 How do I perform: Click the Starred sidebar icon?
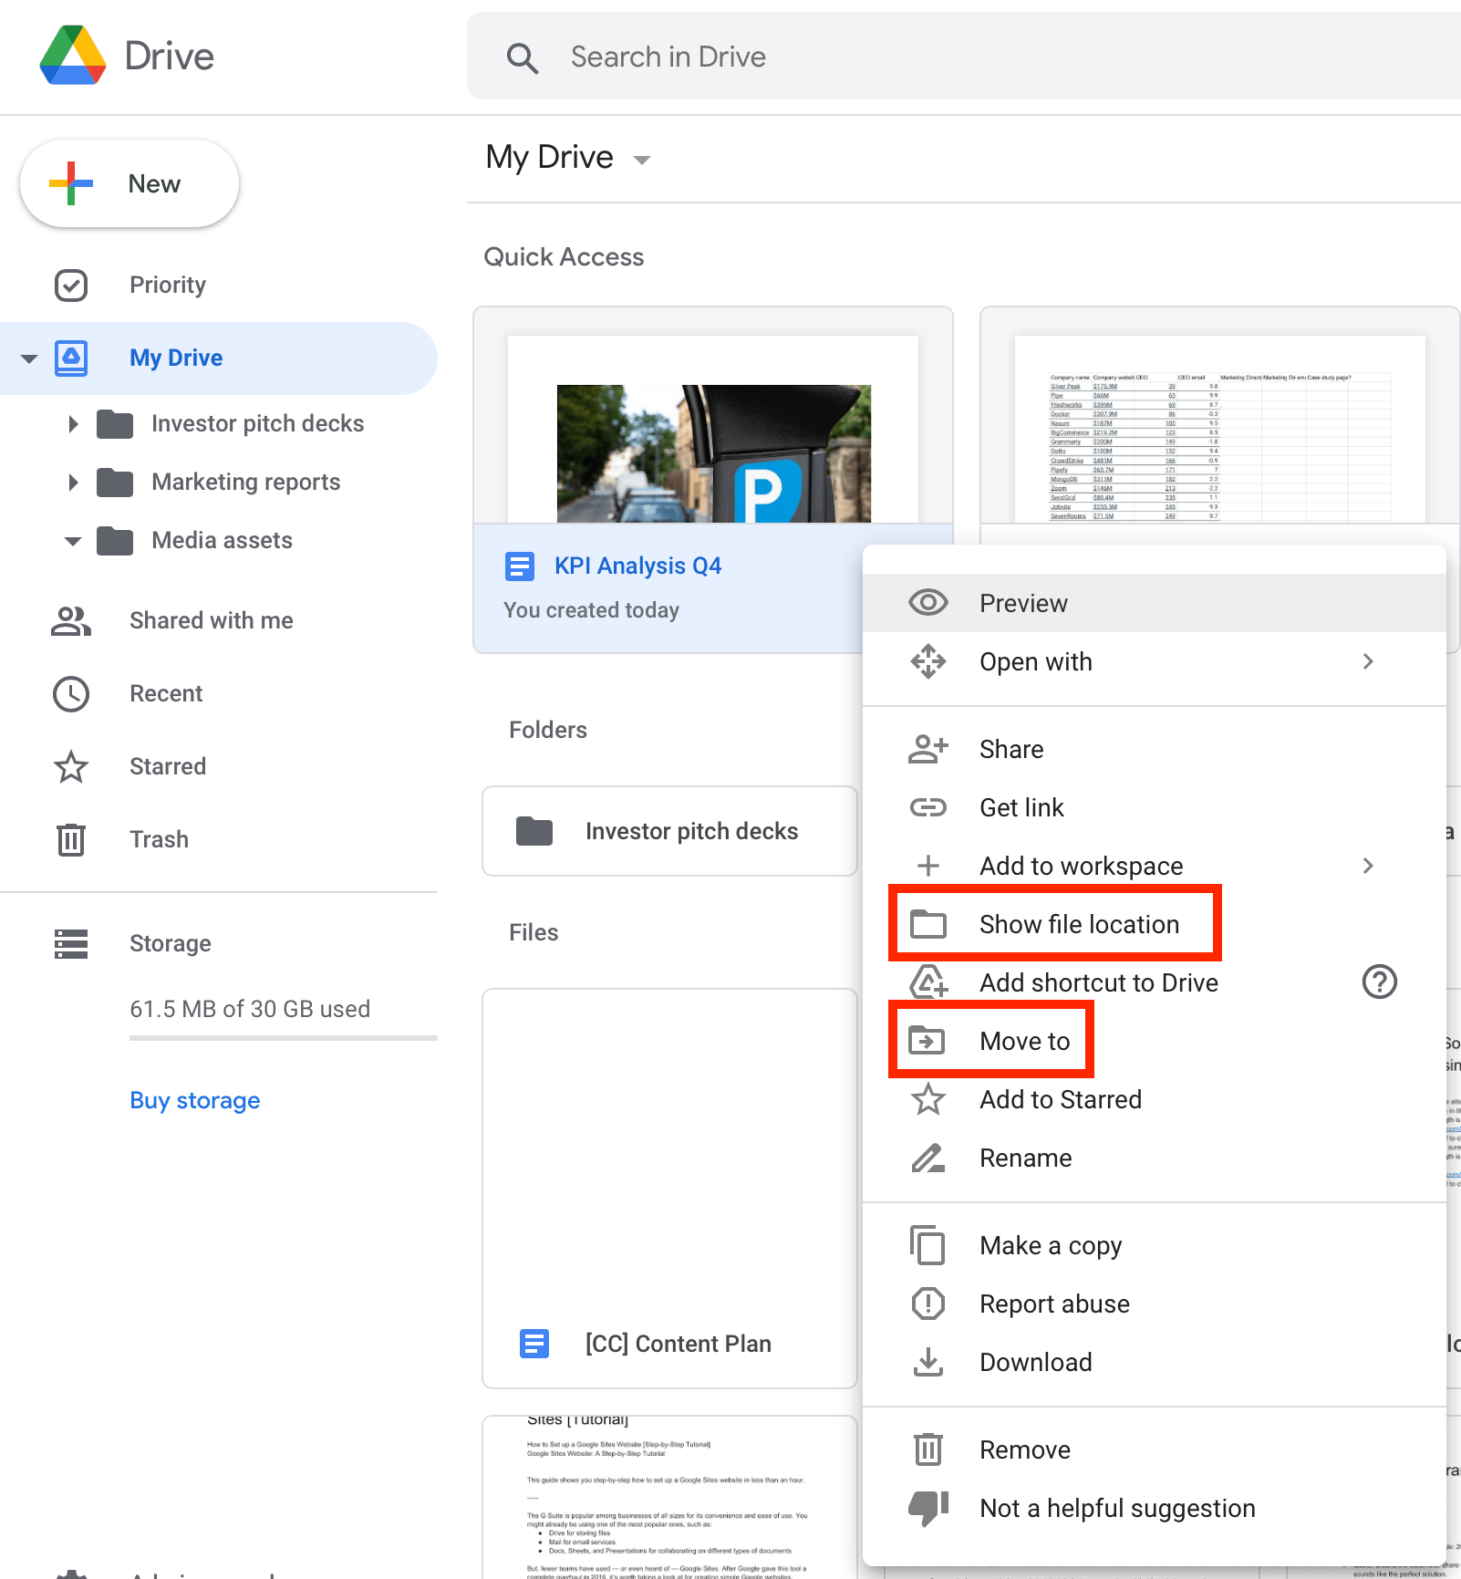[71, 767]
